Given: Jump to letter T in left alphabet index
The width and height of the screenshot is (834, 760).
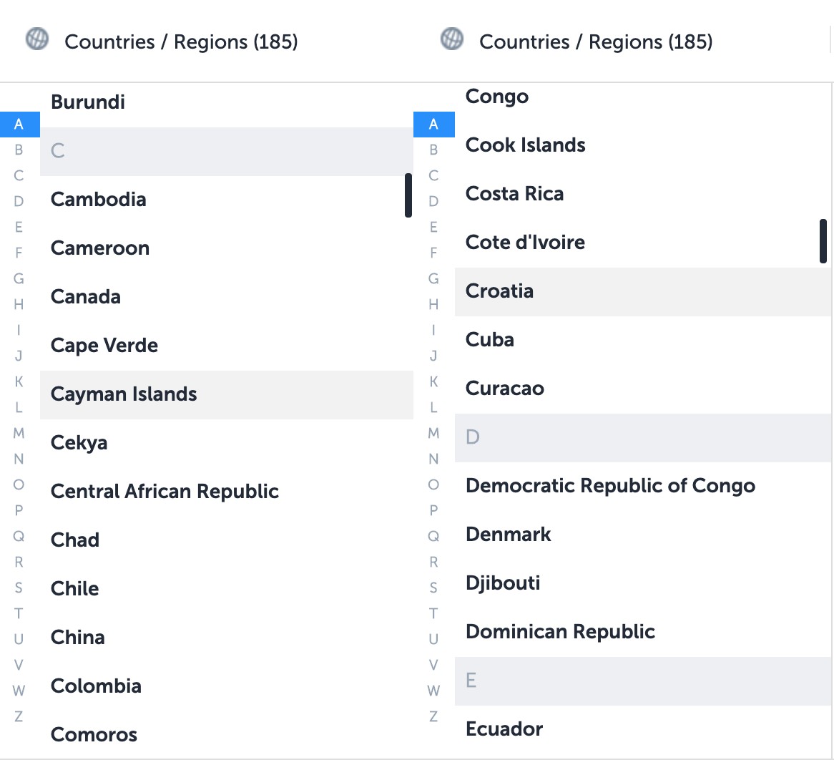Looking at the screenshot, I should [x=19, y=613].
